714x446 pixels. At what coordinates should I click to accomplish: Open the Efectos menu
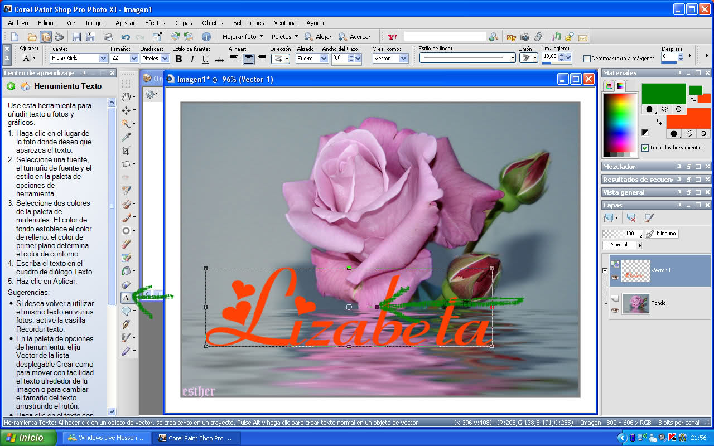coord(155,23)
